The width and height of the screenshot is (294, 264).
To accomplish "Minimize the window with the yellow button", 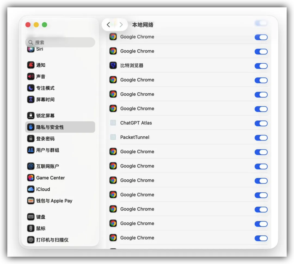I will [36, 25].
